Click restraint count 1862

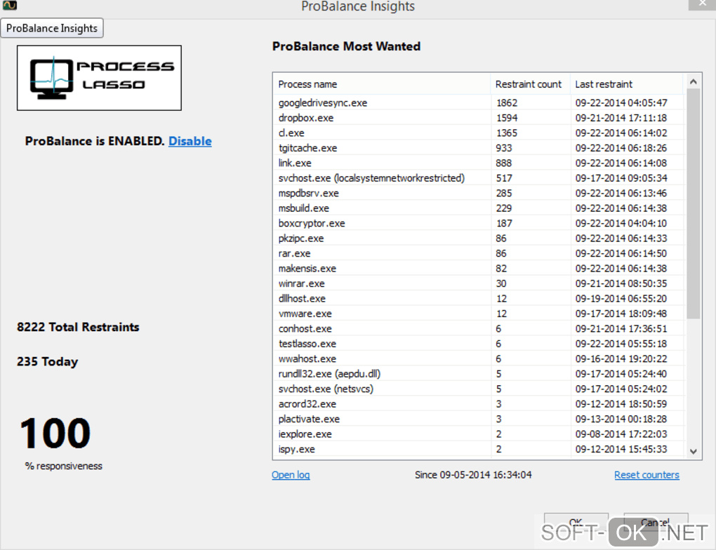pos(507,102)
